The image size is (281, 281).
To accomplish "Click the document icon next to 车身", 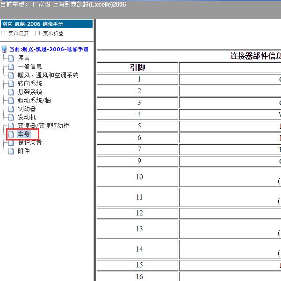I will coord(11,134).
